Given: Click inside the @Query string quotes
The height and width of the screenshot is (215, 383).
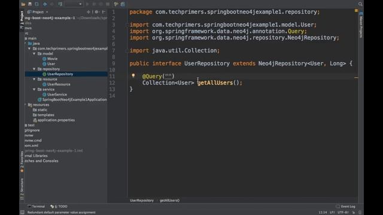Looking at the screenshot, I should click(x=168, y=76).
